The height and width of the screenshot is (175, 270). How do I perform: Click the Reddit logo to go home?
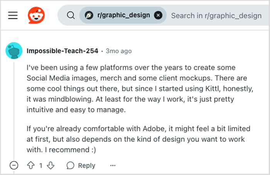click(36, 15)
